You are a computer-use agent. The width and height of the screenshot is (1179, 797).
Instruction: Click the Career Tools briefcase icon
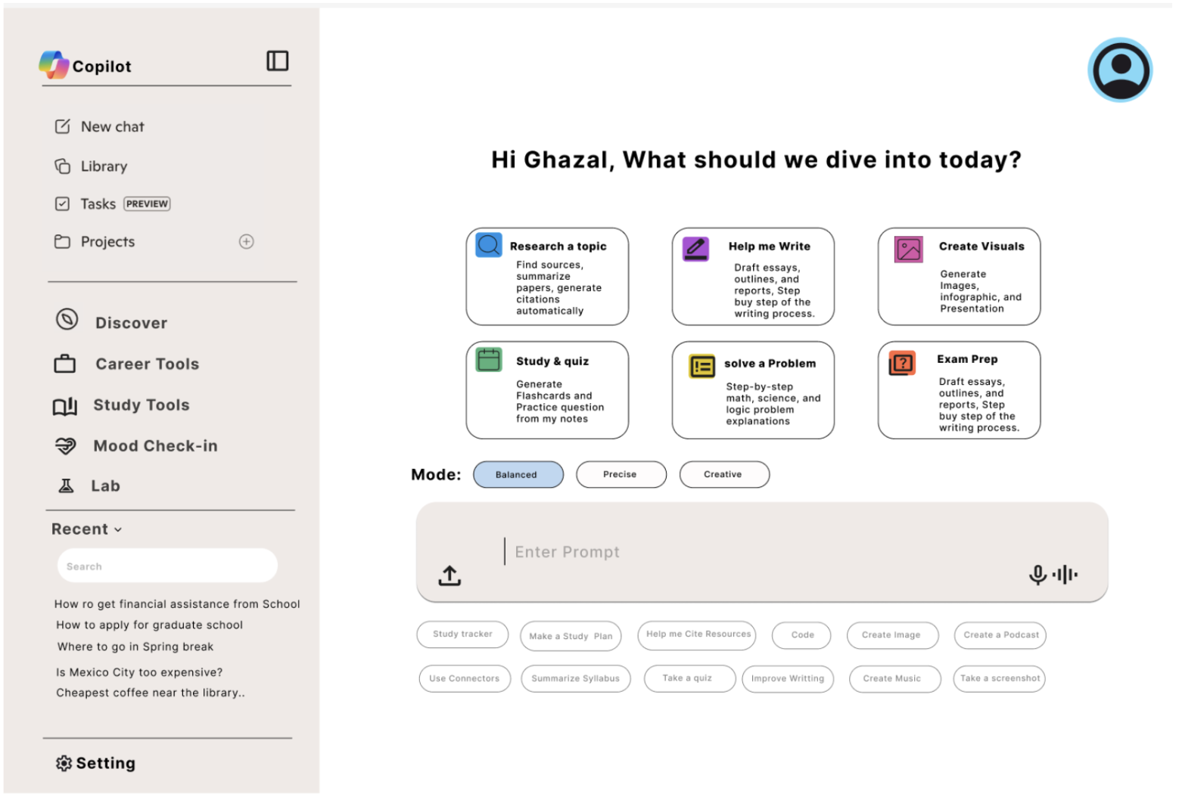coord(65,364)
